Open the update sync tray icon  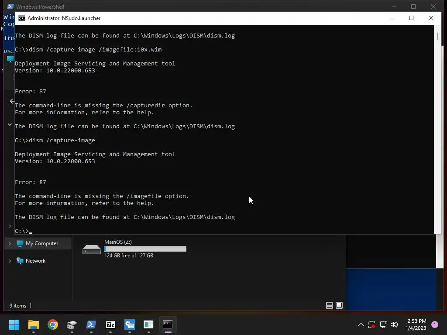pyautogui.click(x=371, y=325)
